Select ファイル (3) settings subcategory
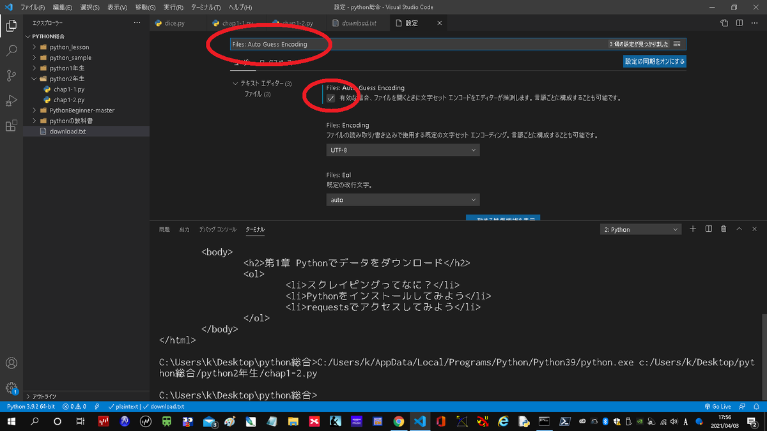 pyautogui.click(x=258, y=94)
